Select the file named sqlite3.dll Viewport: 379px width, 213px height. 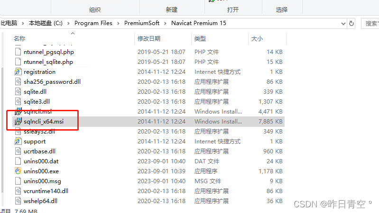(x=37, y=102)
